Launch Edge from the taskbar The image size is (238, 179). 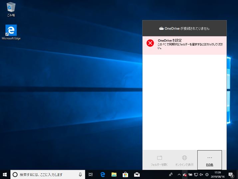click(x=103, y=175)
